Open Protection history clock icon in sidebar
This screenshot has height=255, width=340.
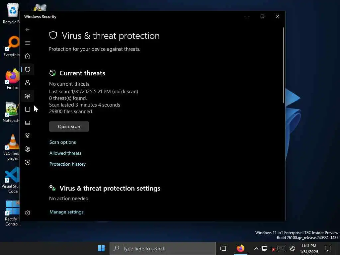coord(27,162)
